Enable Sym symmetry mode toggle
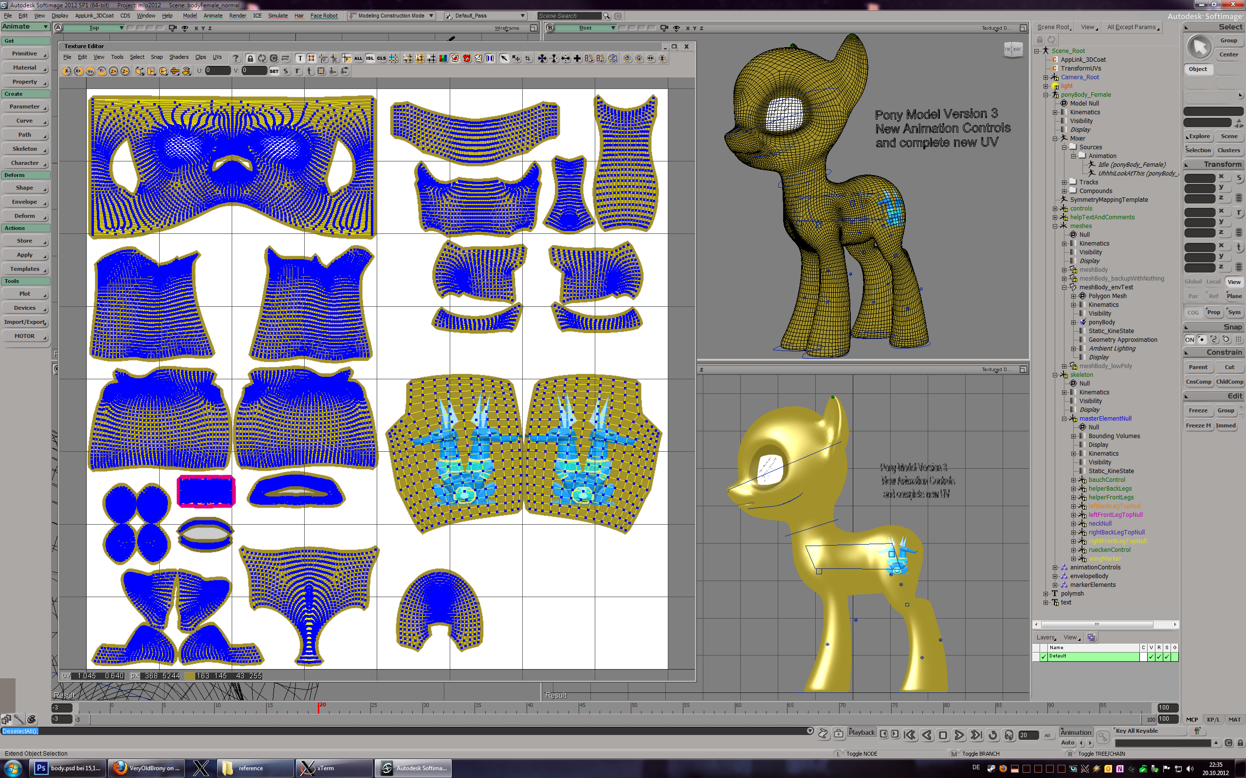The height and width of the screenshot is (778, 1246). point(1234,312)
